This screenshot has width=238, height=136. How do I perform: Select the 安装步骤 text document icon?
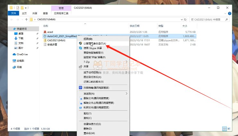45,44
